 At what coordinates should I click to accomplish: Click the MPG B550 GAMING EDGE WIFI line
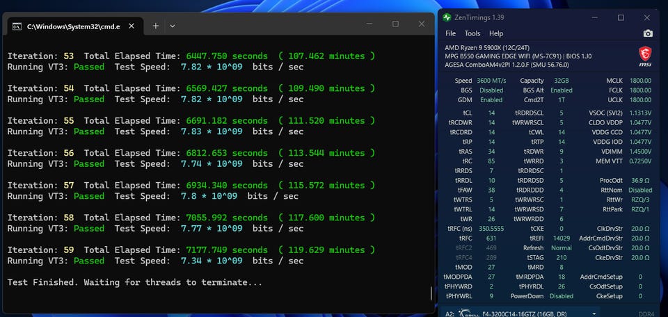(518, 56)
